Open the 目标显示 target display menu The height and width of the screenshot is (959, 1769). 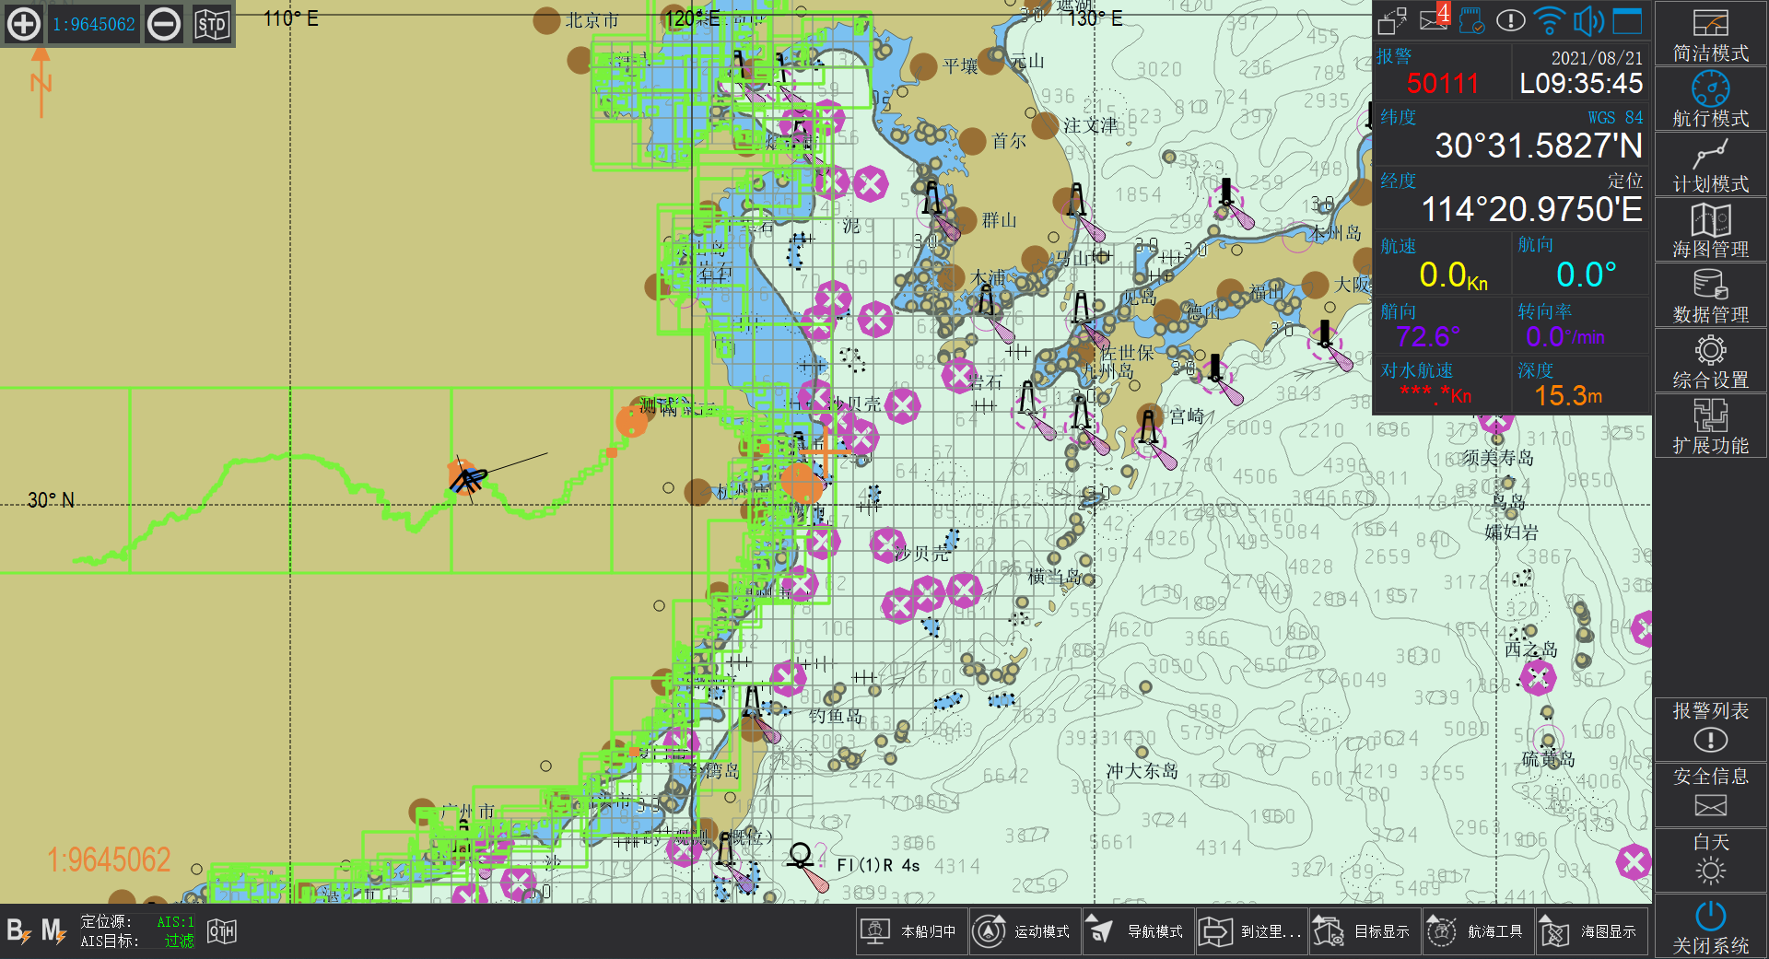(x=1365, y=931)
